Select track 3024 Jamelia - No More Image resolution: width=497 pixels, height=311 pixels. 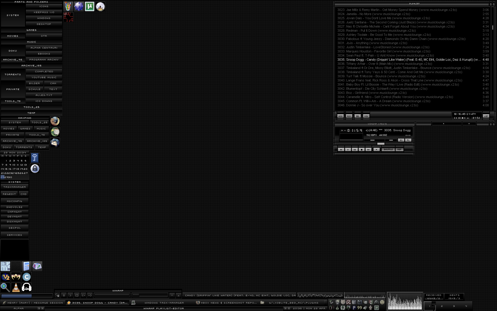(x=413, y=14)
